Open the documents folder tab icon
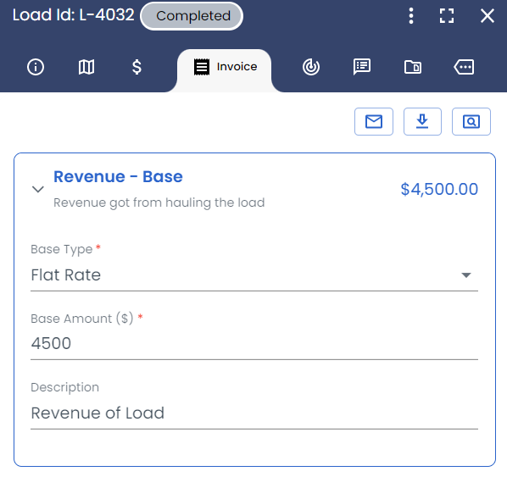This screenshot has height=488, width=507. click(413, 67)
